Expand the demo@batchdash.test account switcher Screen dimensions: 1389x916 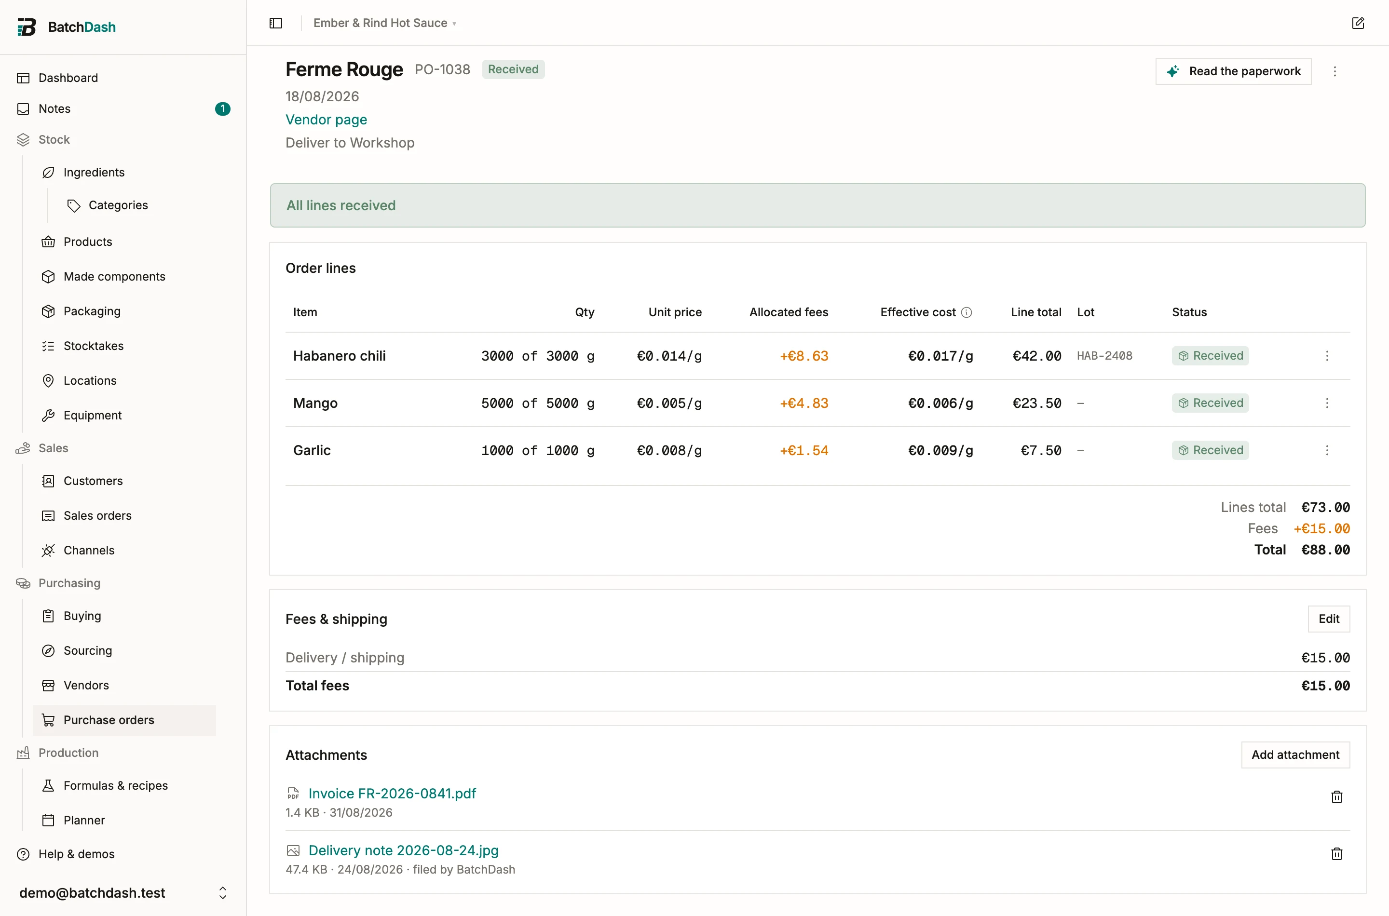tap(223, 893)
